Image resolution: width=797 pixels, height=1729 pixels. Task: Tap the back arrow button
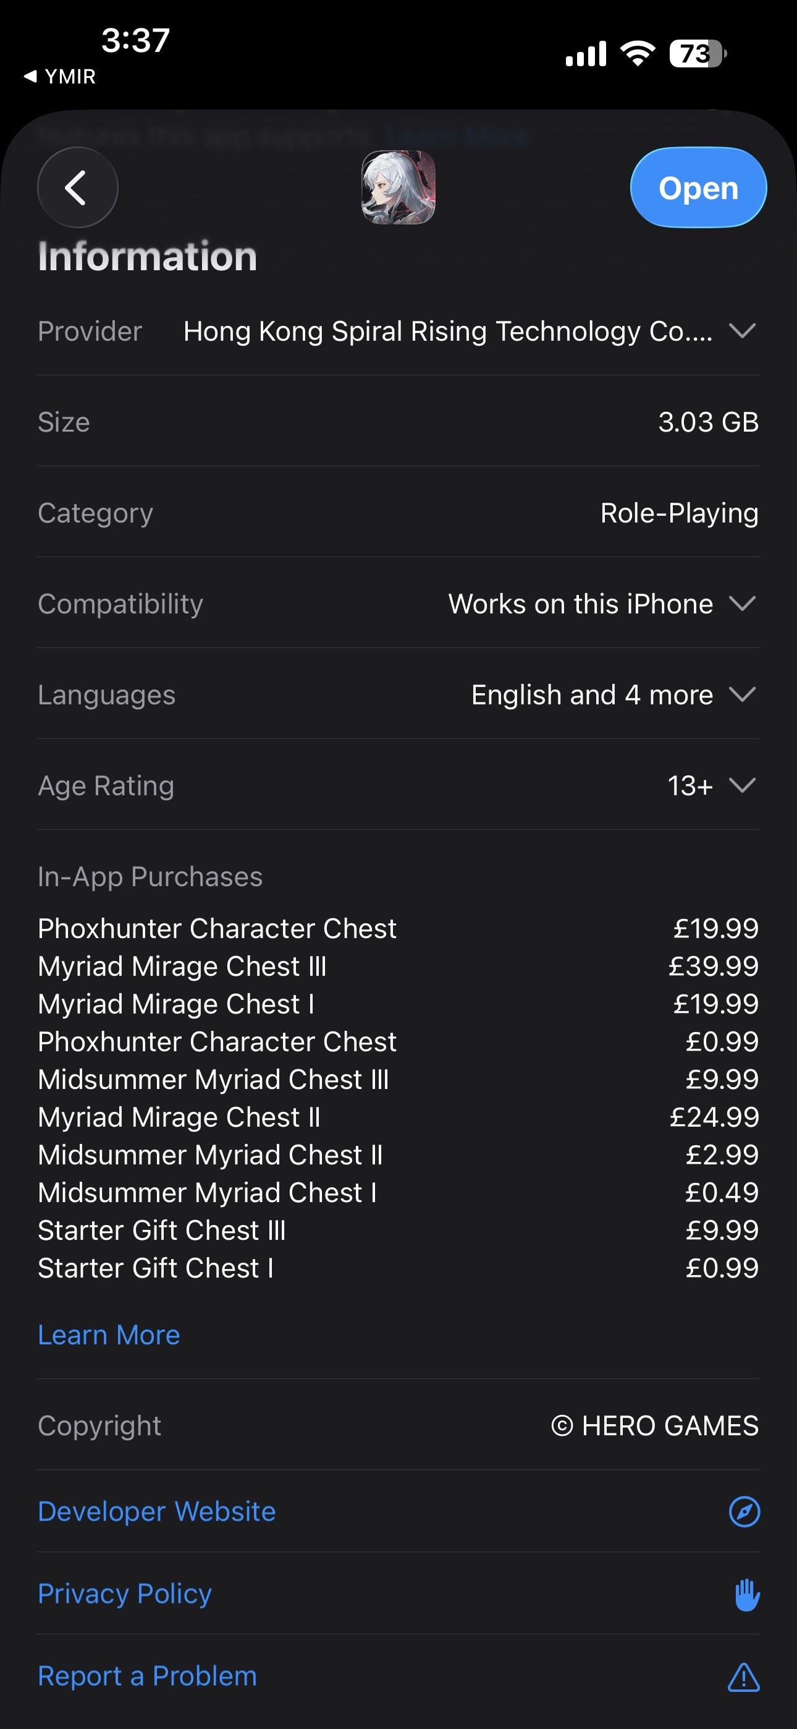[x=78, y=187]
